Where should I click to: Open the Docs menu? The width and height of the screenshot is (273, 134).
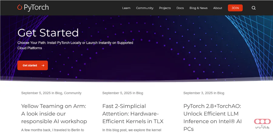coord(180,8)
